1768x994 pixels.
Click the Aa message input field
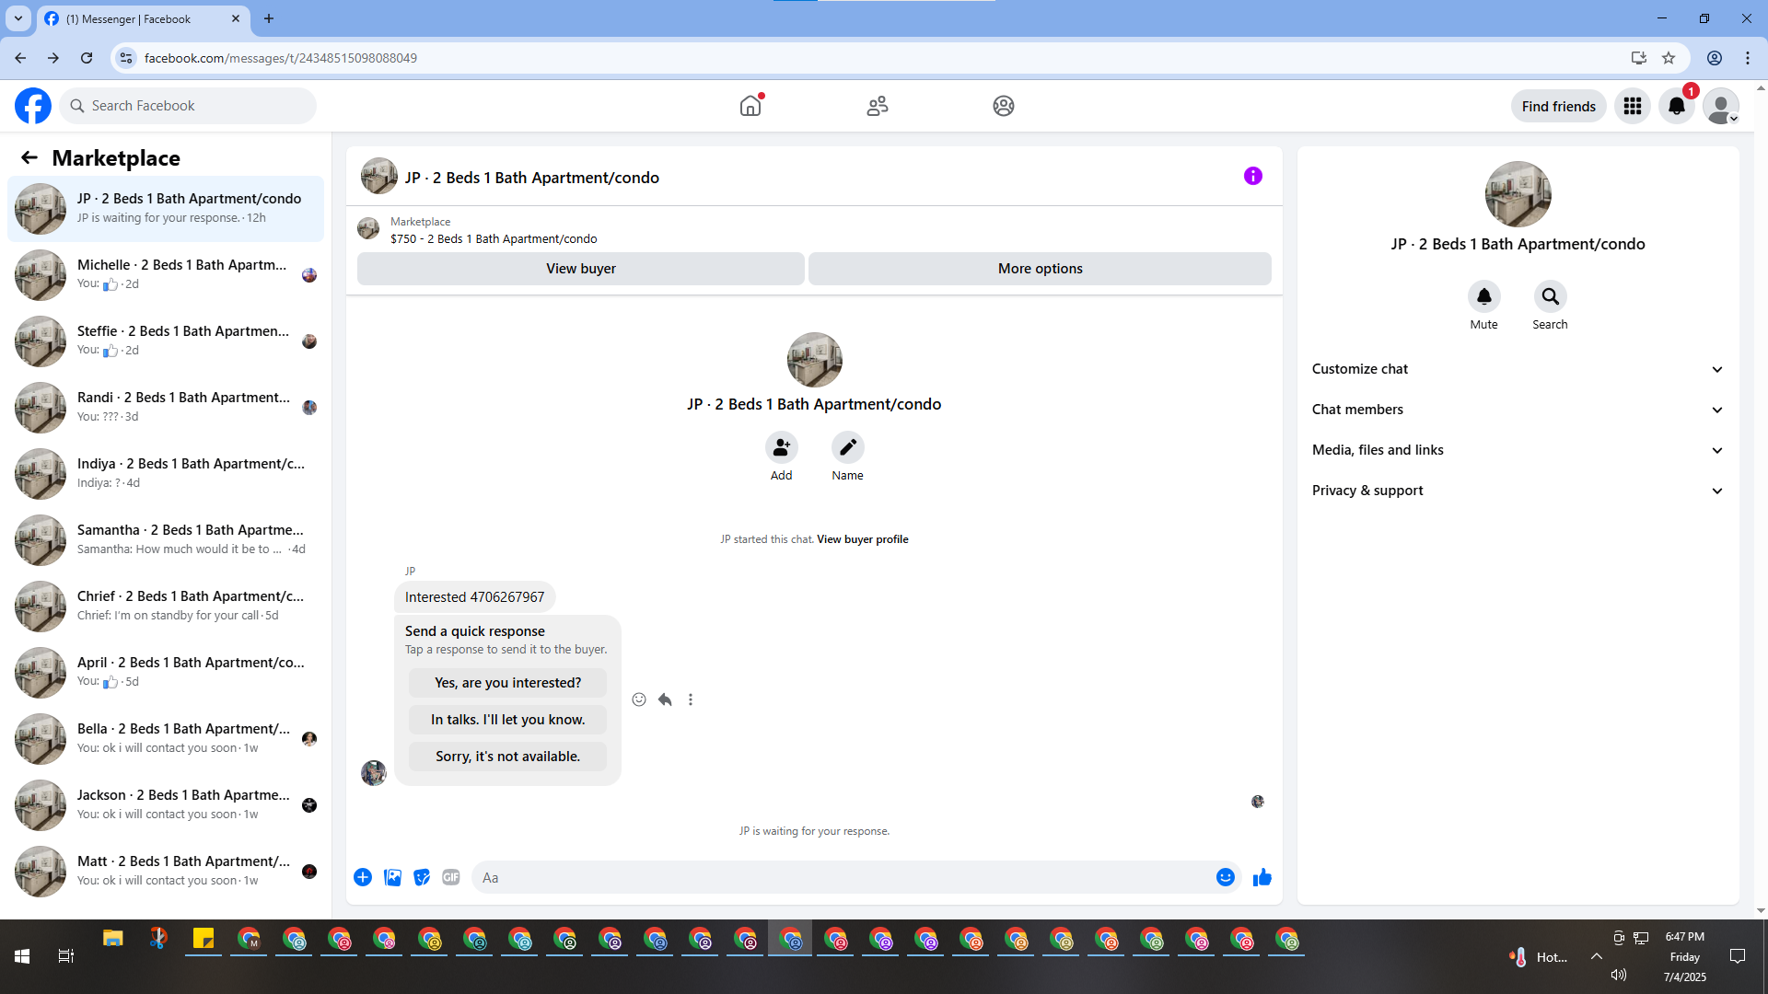click(843, 877)
